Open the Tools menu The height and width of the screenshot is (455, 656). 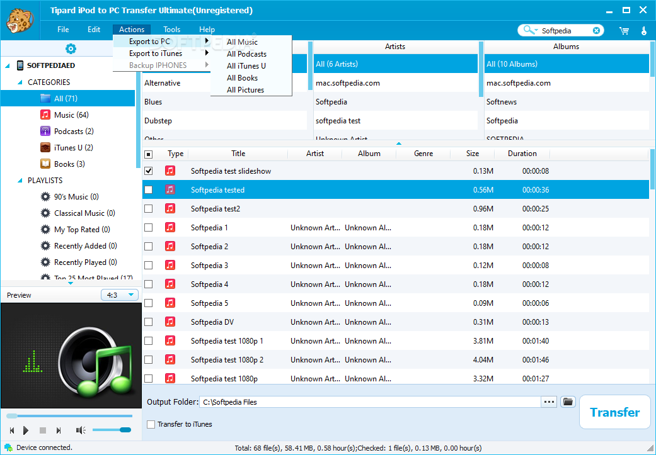[171, 29]
